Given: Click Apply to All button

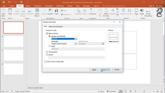Looking at the screenshot, I should [105, 69].
